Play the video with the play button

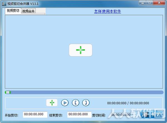click(65, 103)
